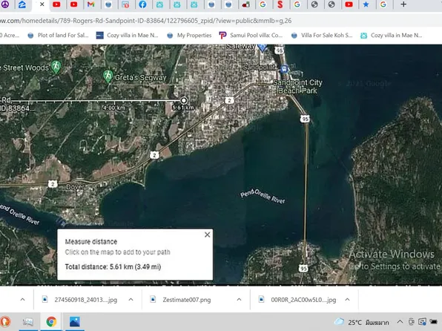Image resolution: width=442 pixels, height=331 pixels.
Task: Open the weather widget showing 25°C
Action: coord(361,322)
